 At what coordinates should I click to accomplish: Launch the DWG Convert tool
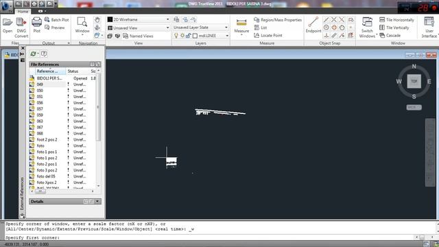21,27
